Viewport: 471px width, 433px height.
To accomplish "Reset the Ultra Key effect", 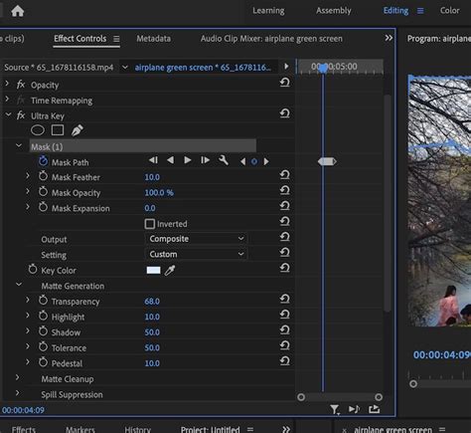I will point(284,113).
